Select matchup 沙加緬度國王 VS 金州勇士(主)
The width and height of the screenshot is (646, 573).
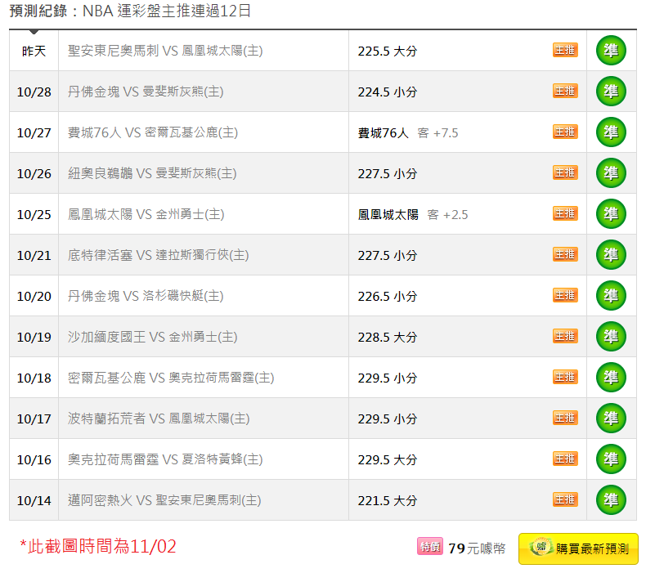pos(152,337)
